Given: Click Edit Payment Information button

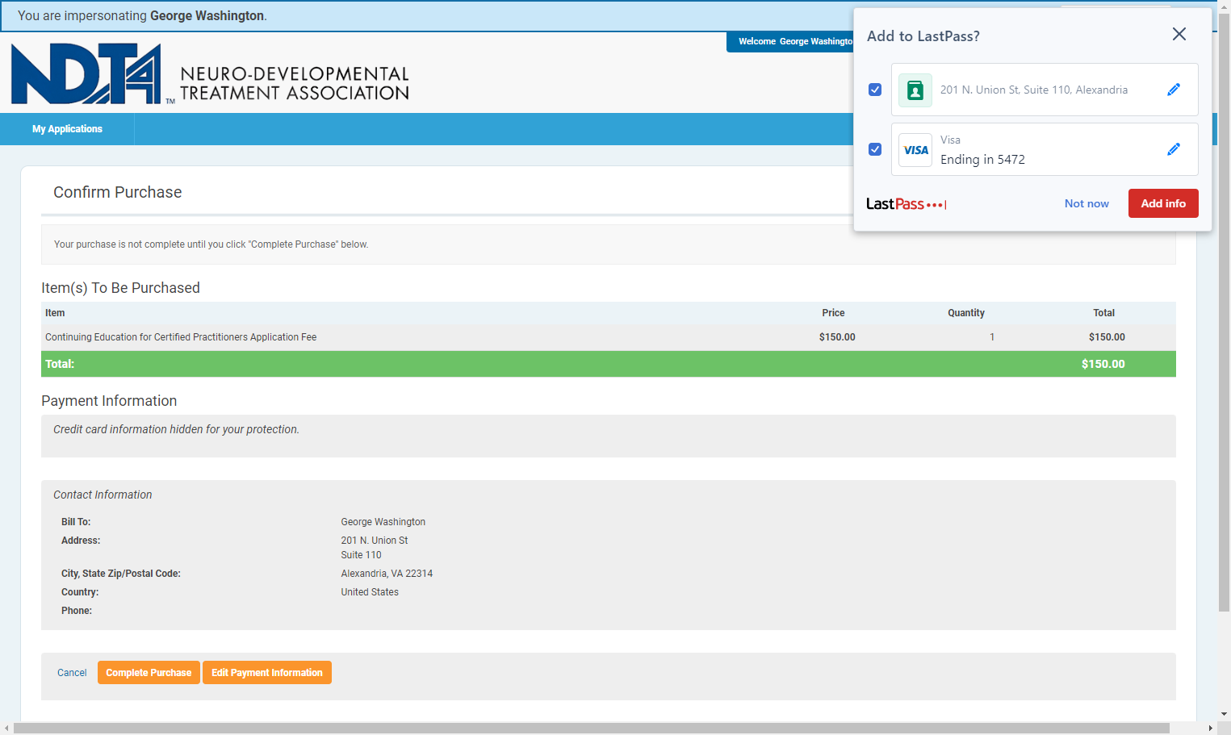Looking at the screenshot, I should [267, 673].
